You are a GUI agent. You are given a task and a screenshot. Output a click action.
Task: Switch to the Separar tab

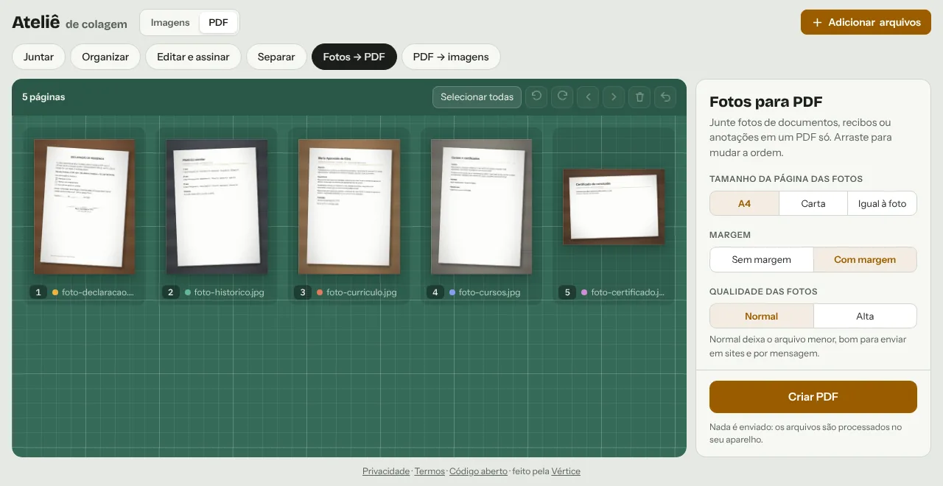coord(276,57)
